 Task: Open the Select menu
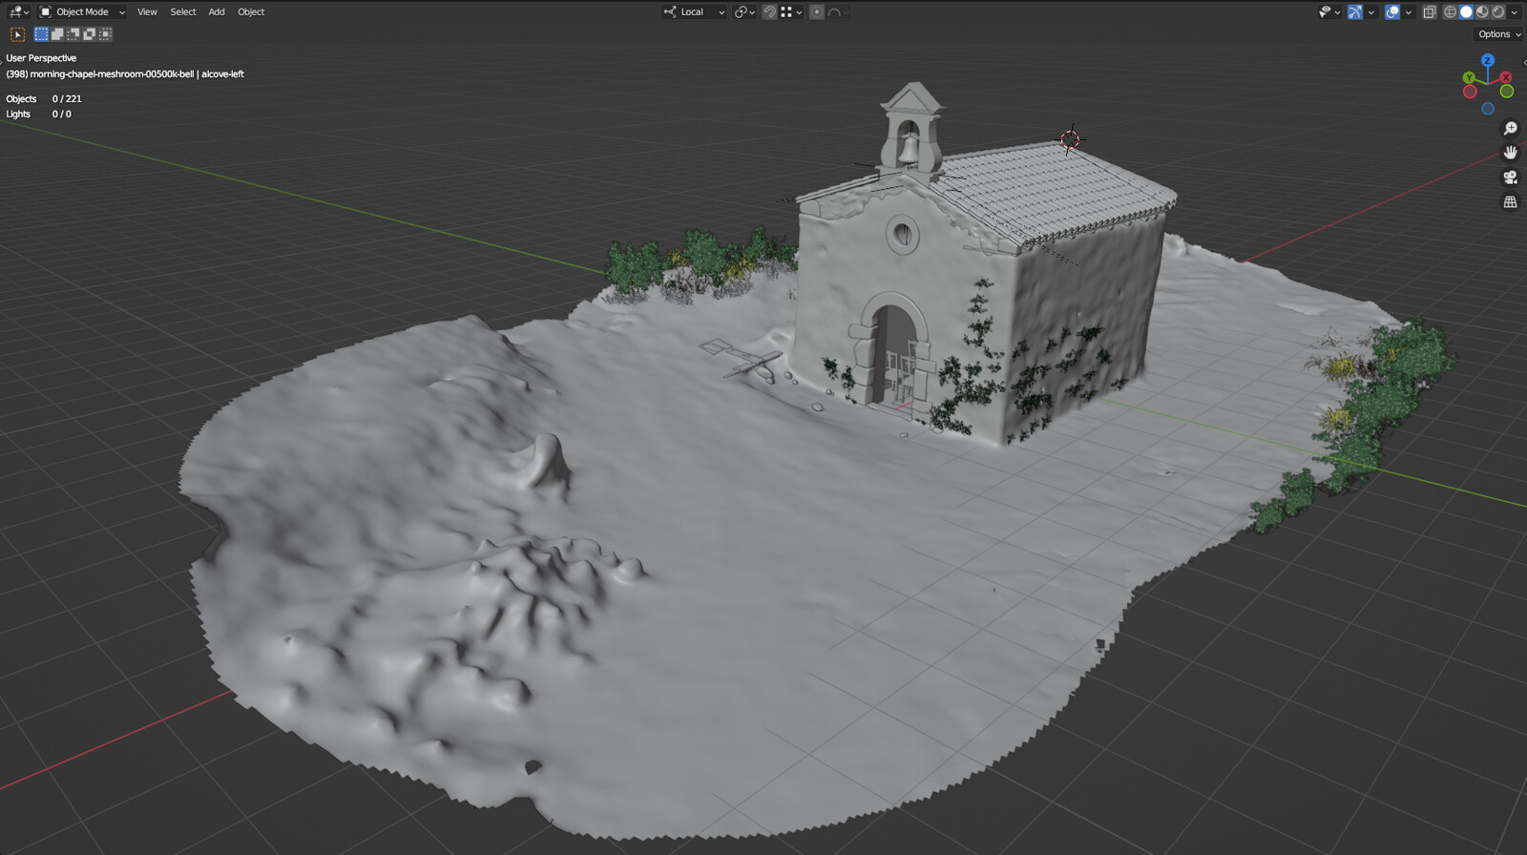click(183, 11)
